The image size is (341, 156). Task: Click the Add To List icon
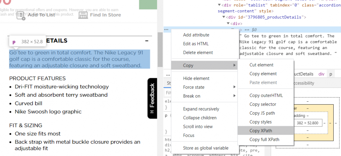pyautogui.click(x=21, y=15)
